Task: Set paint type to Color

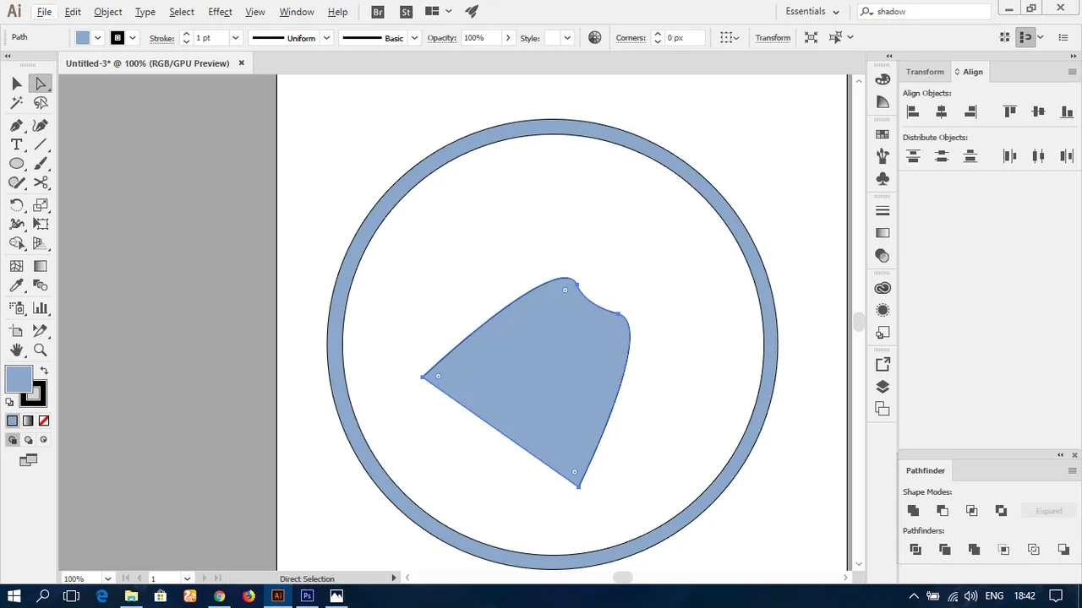Action: tap(12, 421)
